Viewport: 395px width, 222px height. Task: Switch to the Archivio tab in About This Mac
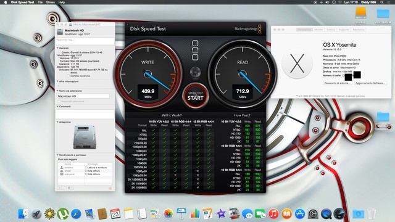click(x=331, y=30)
